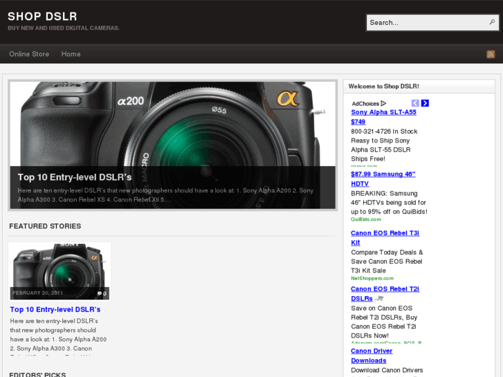
Task: Click the slider headline Top 10 Entry-level DSLR's
Action: click(75, 177)
